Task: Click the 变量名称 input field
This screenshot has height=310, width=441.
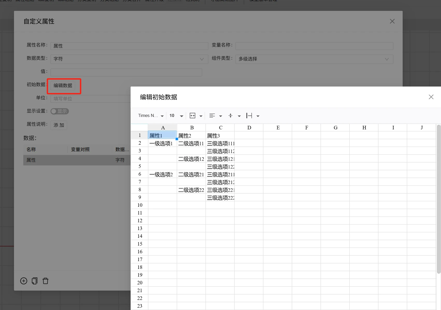Action: (x=314, y=46)
